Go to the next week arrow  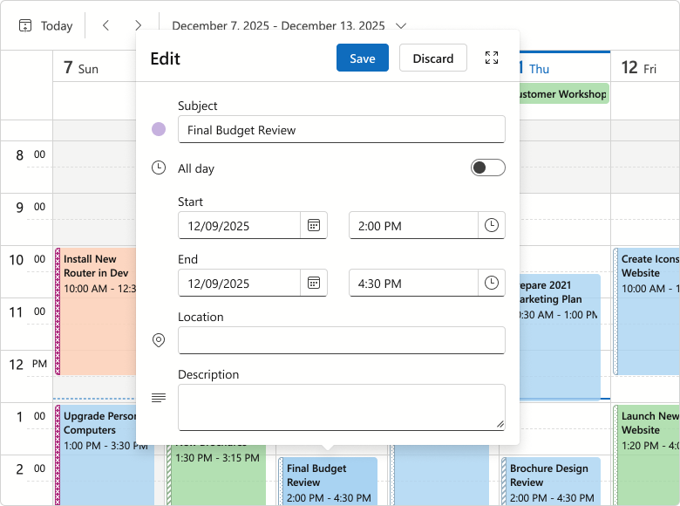pyautogui.click(x=138, y=25)
